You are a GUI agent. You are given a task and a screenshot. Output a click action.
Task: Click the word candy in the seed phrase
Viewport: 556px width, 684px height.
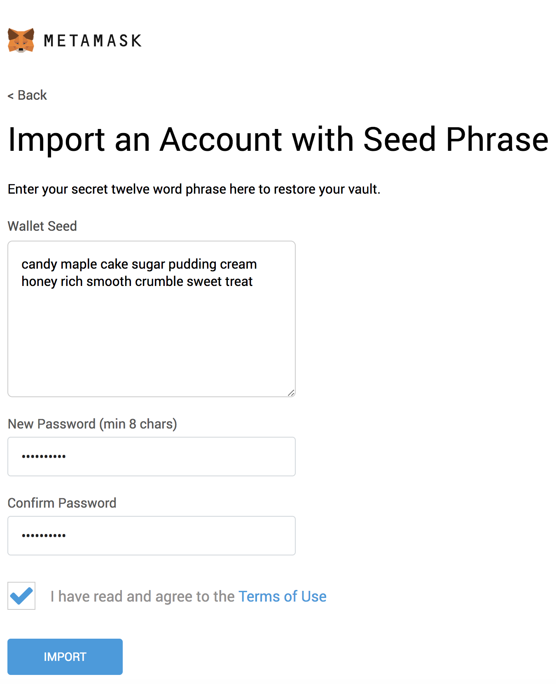pos(38,264)
